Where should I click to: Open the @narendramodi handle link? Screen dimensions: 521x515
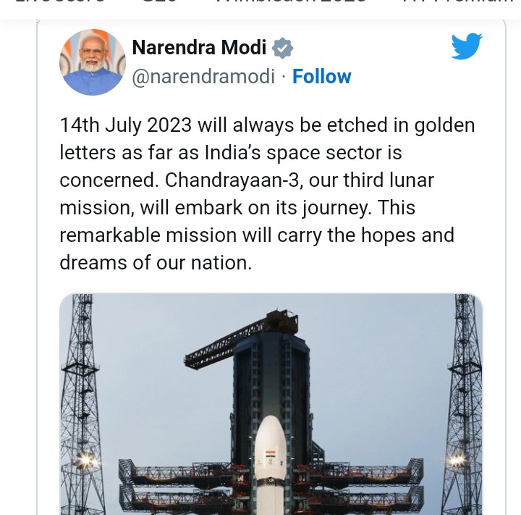tap(203, 77)
